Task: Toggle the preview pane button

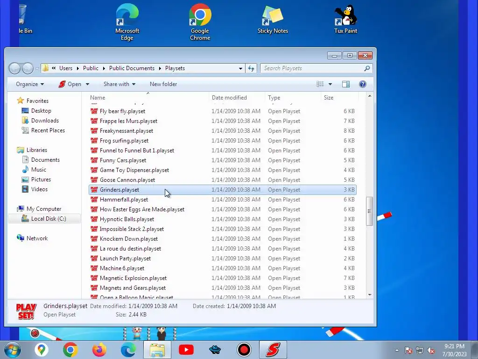Action: [x=346, y=84]
